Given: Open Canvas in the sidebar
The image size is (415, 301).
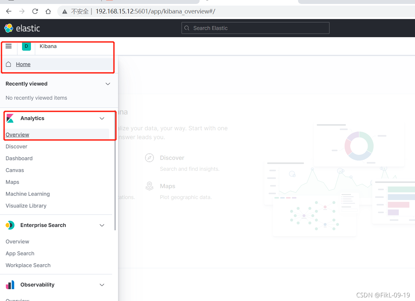Looking at the screenshot, I should click(x=15, y=170).
